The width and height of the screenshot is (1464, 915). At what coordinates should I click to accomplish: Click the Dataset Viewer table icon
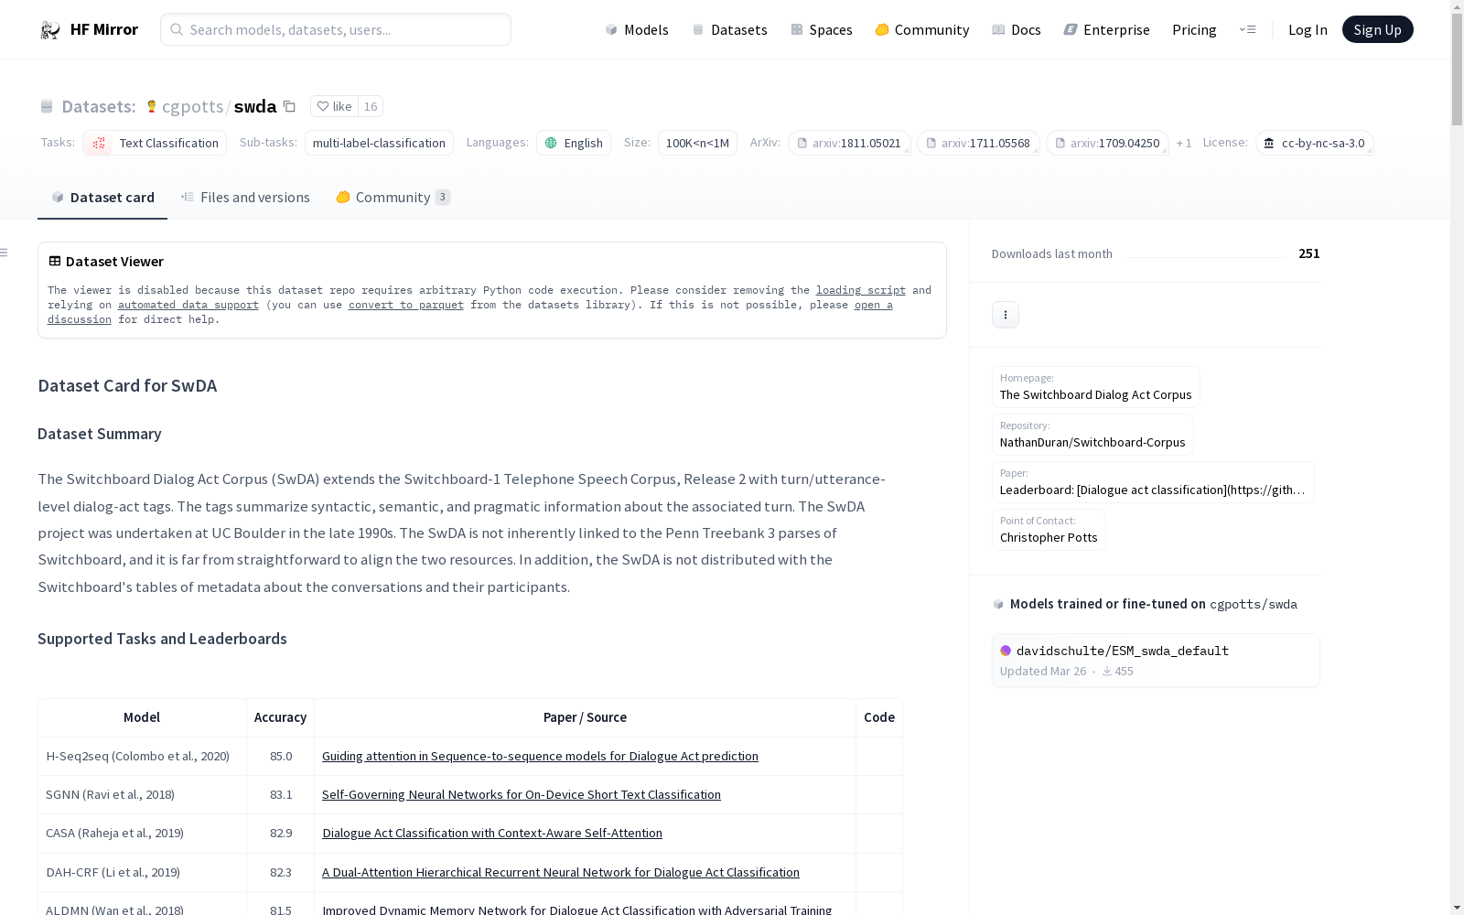pyautogui.click(x=55, y=261)
